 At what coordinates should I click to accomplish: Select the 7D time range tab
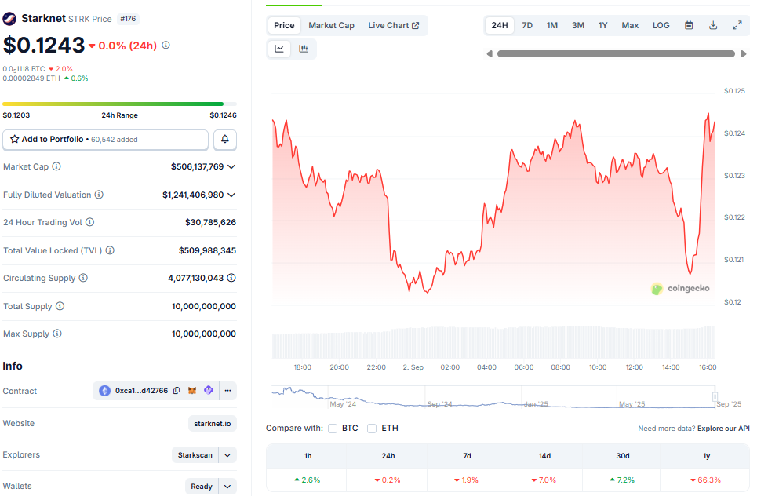pos(527,25)
